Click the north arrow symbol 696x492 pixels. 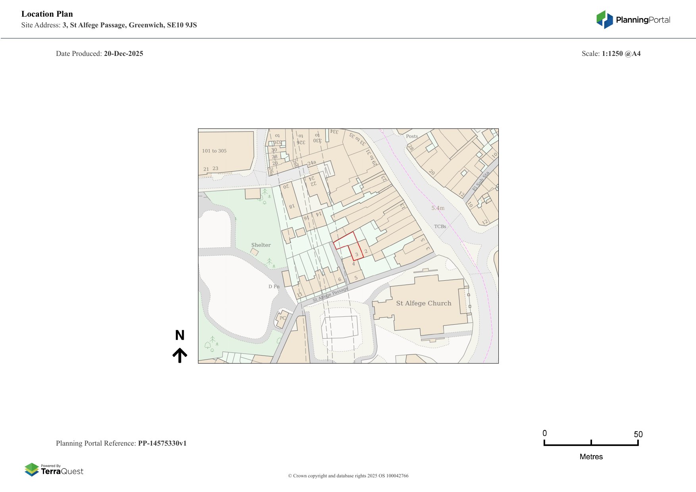(x=180, y=355)
